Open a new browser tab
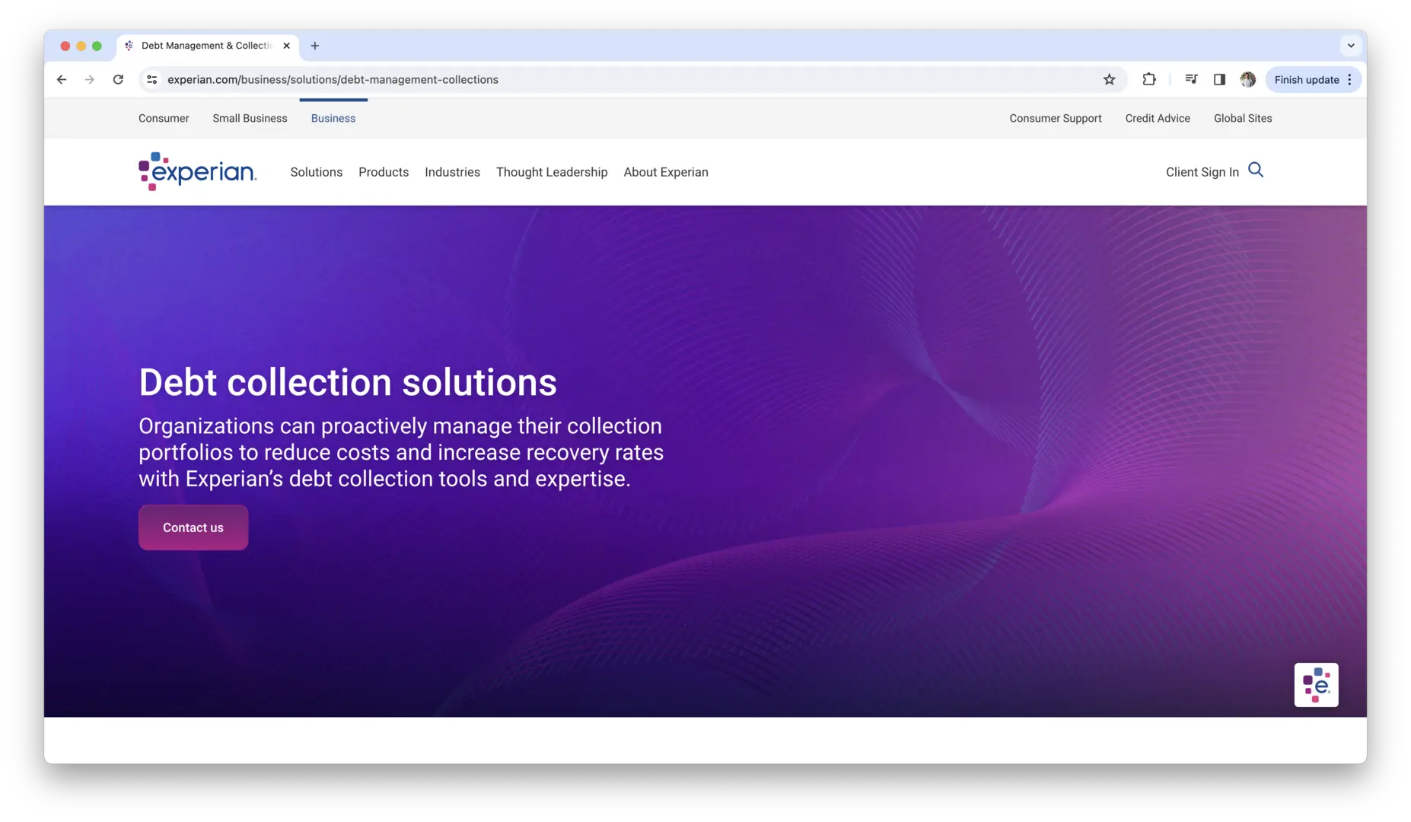This screenshot has width=1411, height=822. pyautogui.click(x=315, y=46)
